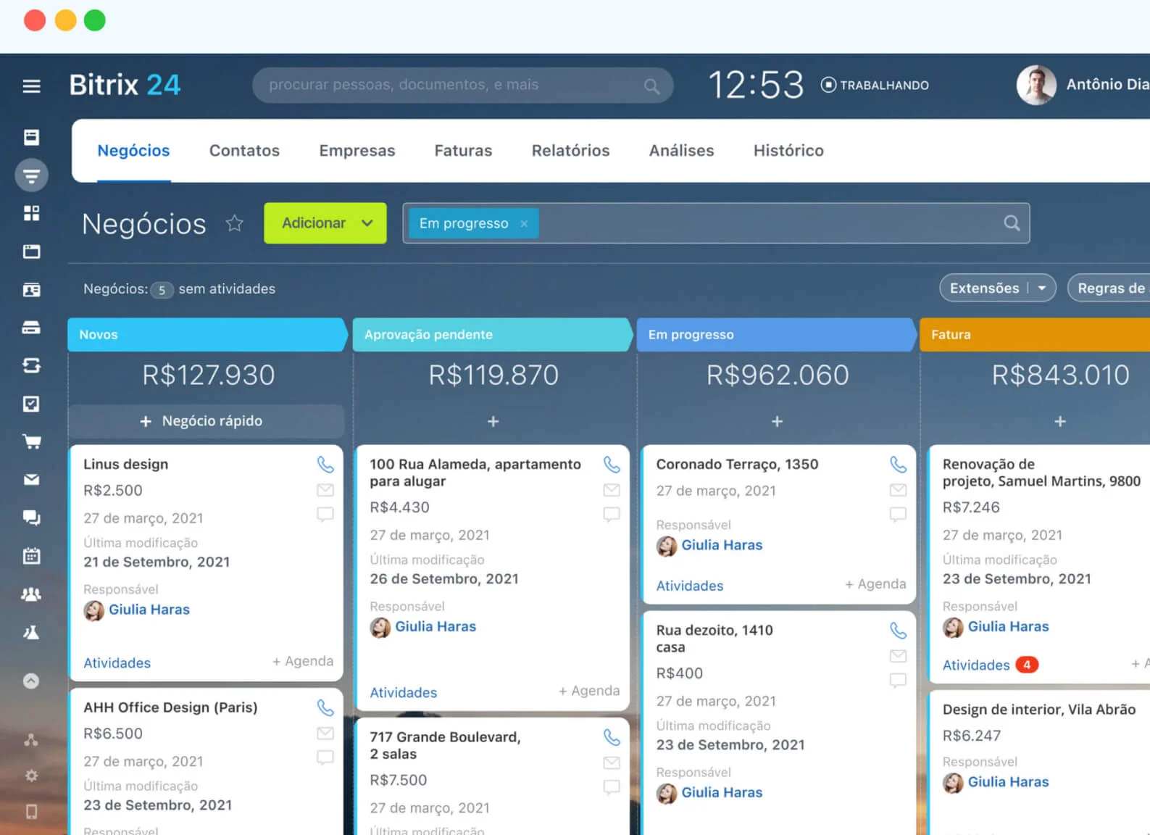Screen dimensions: 1150x835
Task: Switch to the Contatos tab
Action: [x=244, y=151]
